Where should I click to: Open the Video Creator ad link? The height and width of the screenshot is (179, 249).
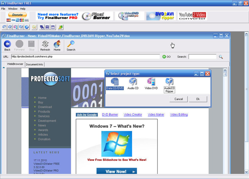pyautogui.click(x=133, y=114)
